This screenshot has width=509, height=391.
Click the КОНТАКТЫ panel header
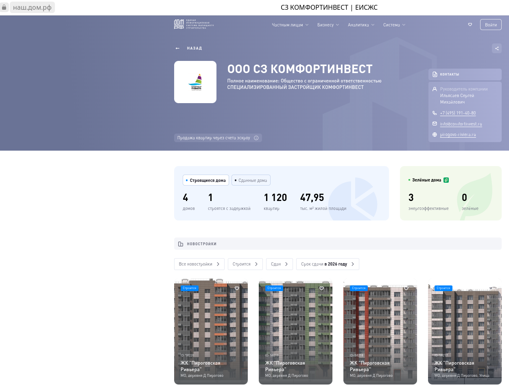(x=465, y=74)
